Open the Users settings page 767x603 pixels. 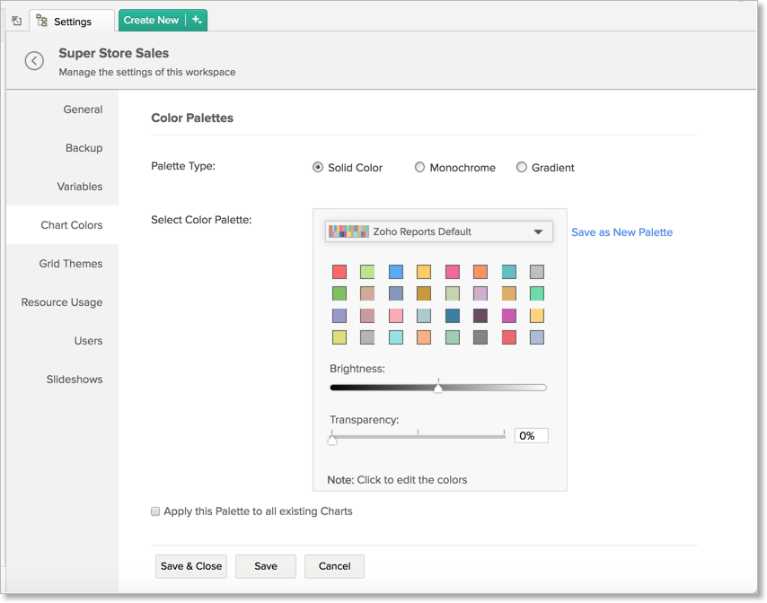coord(89,341)
